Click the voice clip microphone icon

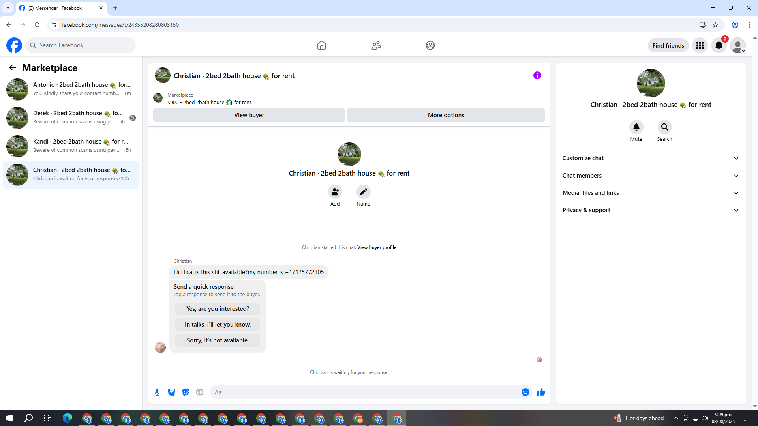(157, 392)
